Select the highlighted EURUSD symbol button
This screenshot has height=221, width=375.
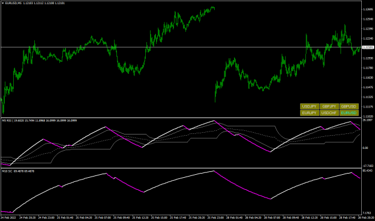[x=349, y=113]
